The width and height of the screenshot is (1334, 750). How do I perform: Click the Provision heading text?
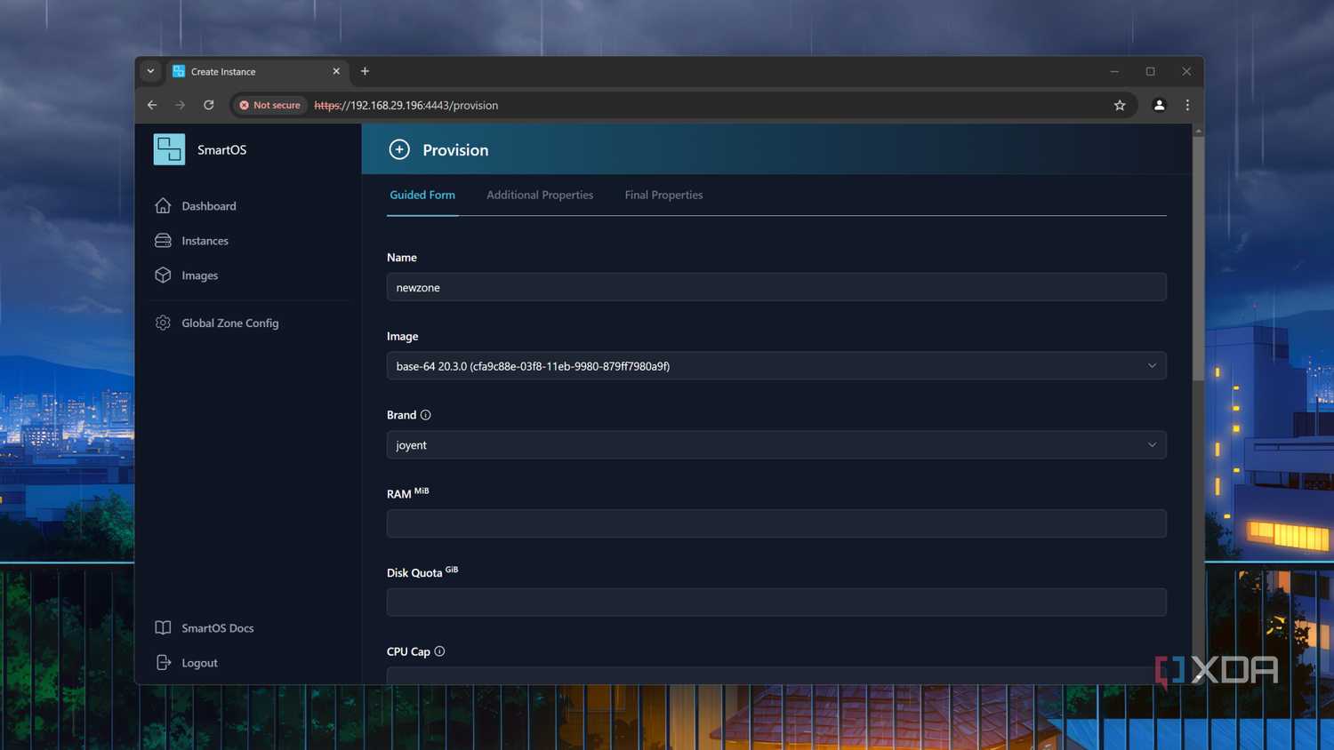coord(455,150)
